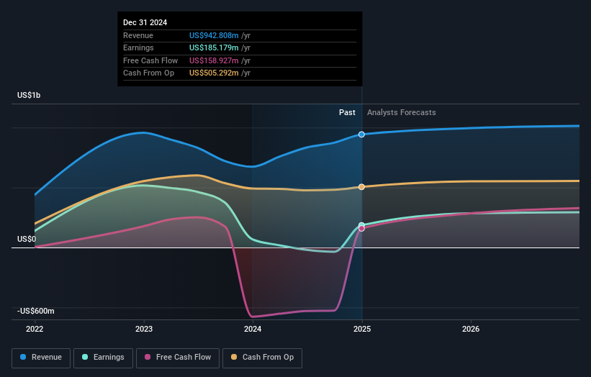This screenshot has height=377, width=591.
Task: Toggle the Free Cash Flow legend button
Action: [x=178, y=358]
